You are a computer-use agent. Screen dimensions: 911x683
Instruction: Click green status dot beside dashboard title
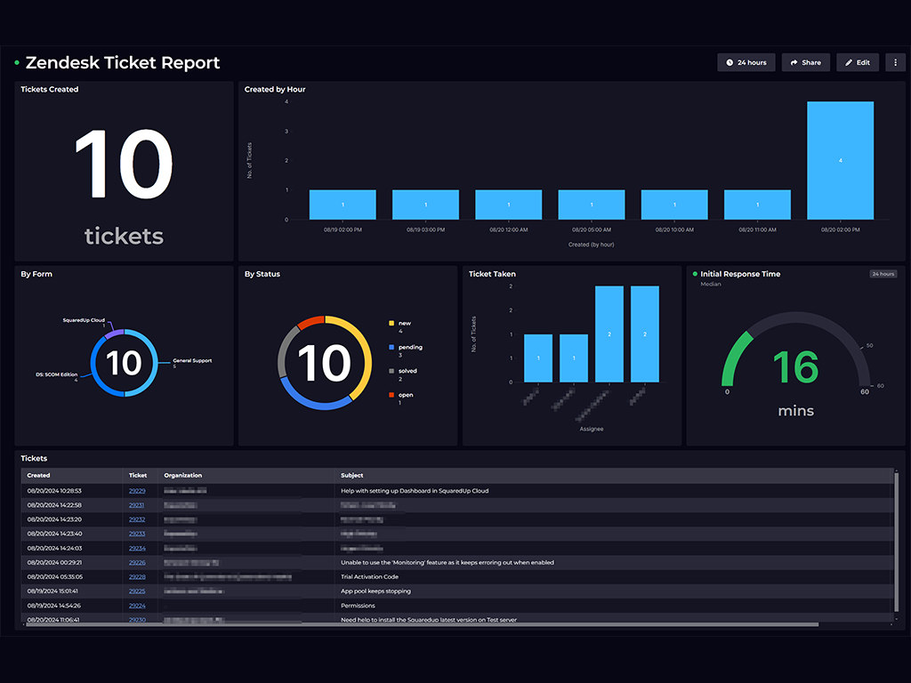[17, 63]
